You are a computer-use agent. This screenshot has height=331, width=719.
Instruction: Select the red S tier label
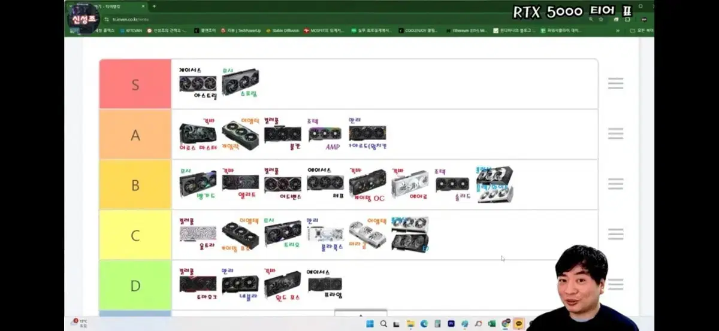[135, 84]
